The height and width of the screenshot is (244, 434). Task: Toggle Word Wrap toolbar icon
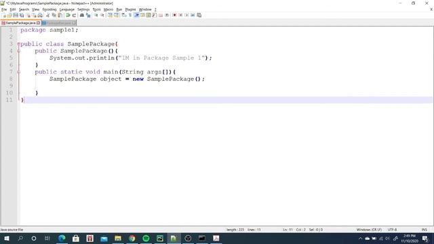[x=124, y=15]
